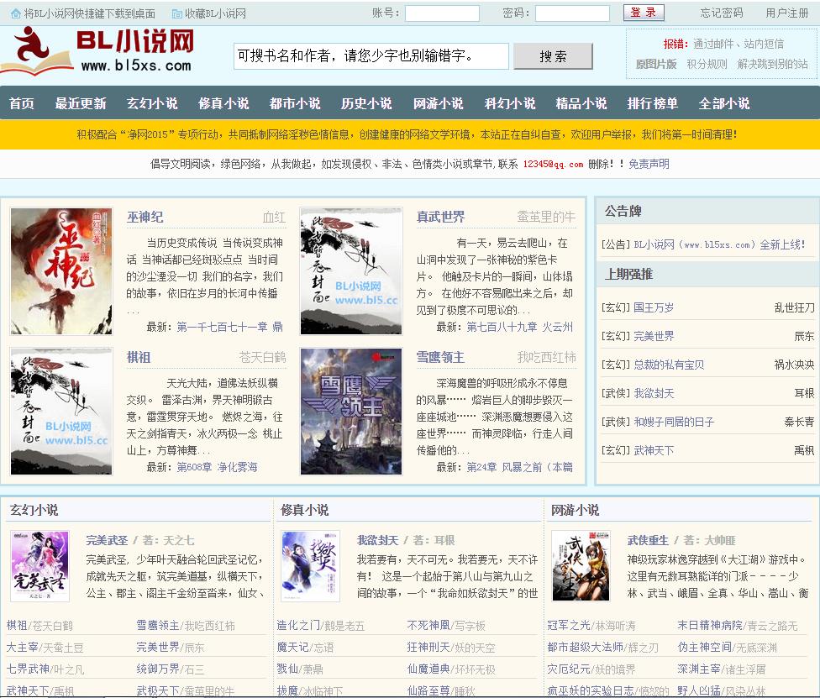Viewport: 820px width, 698px height.
Task: Open 棋祖 placeholder cover image
Action: tap(61, 411)
